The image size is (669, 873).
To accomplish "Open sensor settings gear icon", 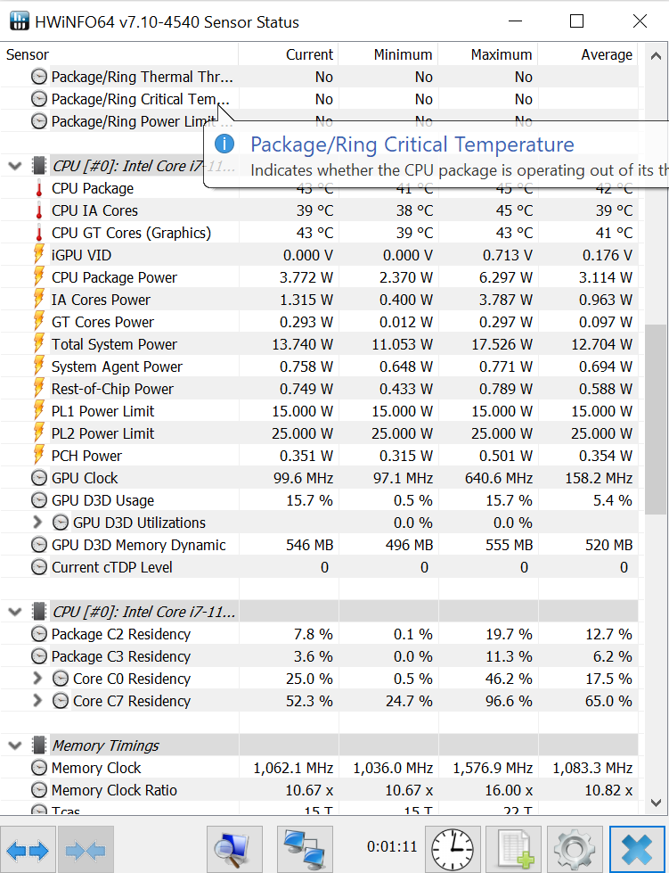I will tap(574, 849).
